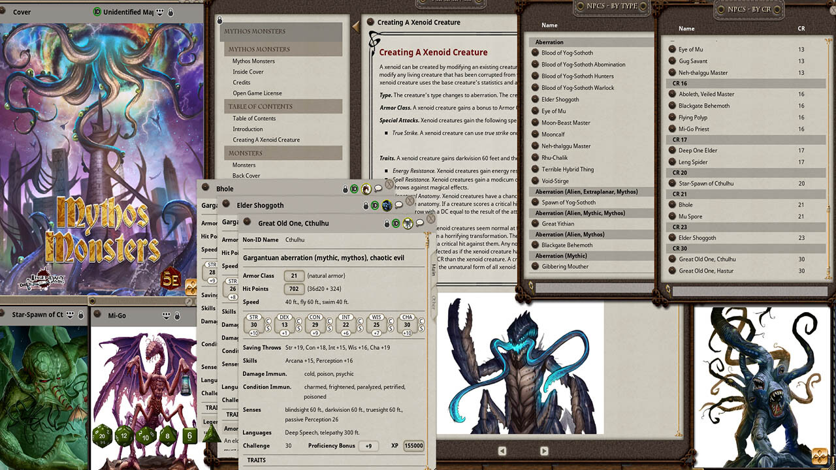Click the green d20 die on the Star-Spawn window
The height and width of the screenshot is (470, 836).
tap(102, 436)
